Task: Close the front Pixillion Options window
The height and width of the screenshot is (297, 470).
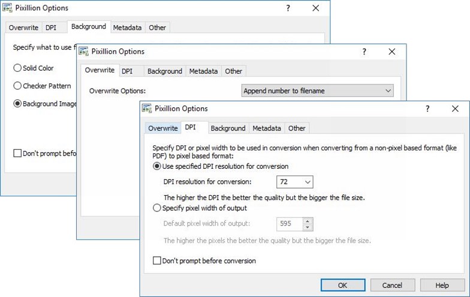Action: [x=455, y=109]
